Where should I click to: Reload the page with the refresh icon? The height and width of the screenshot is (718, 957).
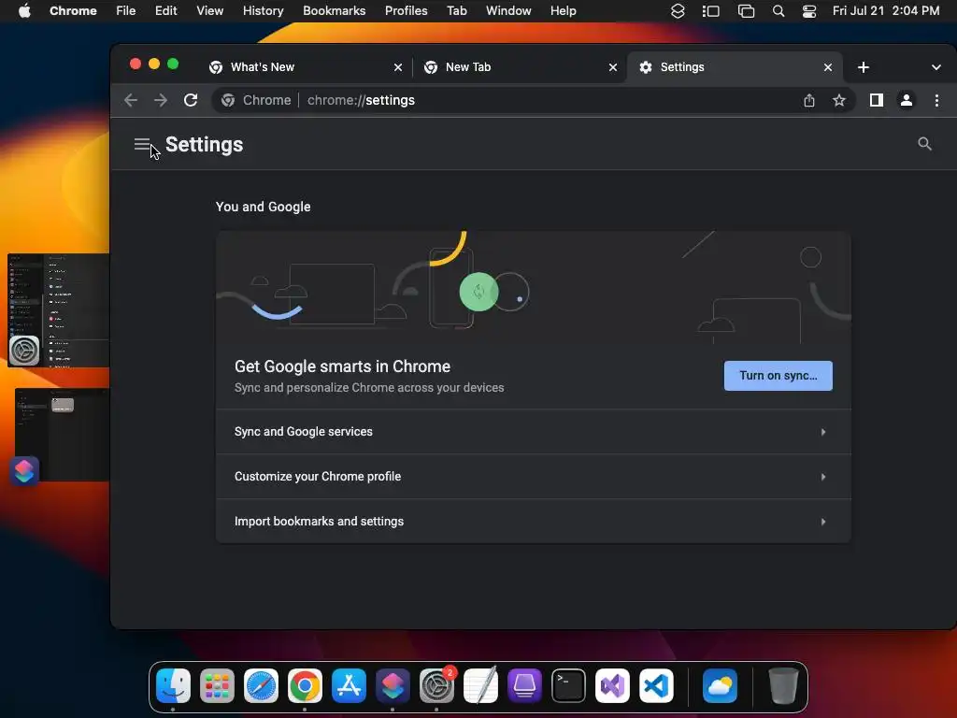(191, 100)
